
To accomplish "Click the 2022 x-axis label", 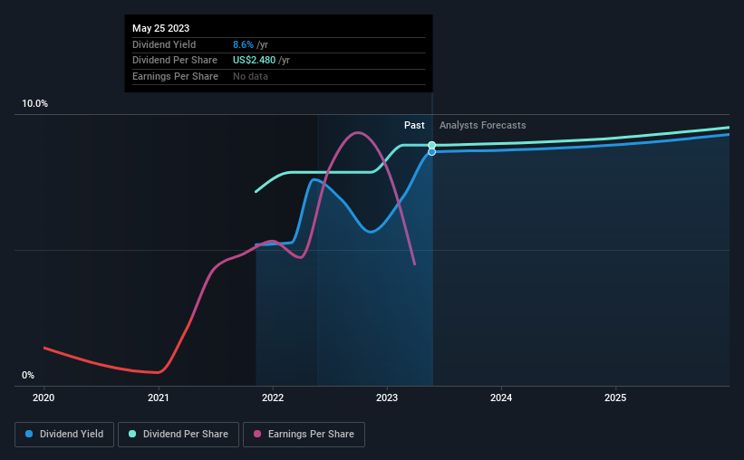I will coord(273,398).
